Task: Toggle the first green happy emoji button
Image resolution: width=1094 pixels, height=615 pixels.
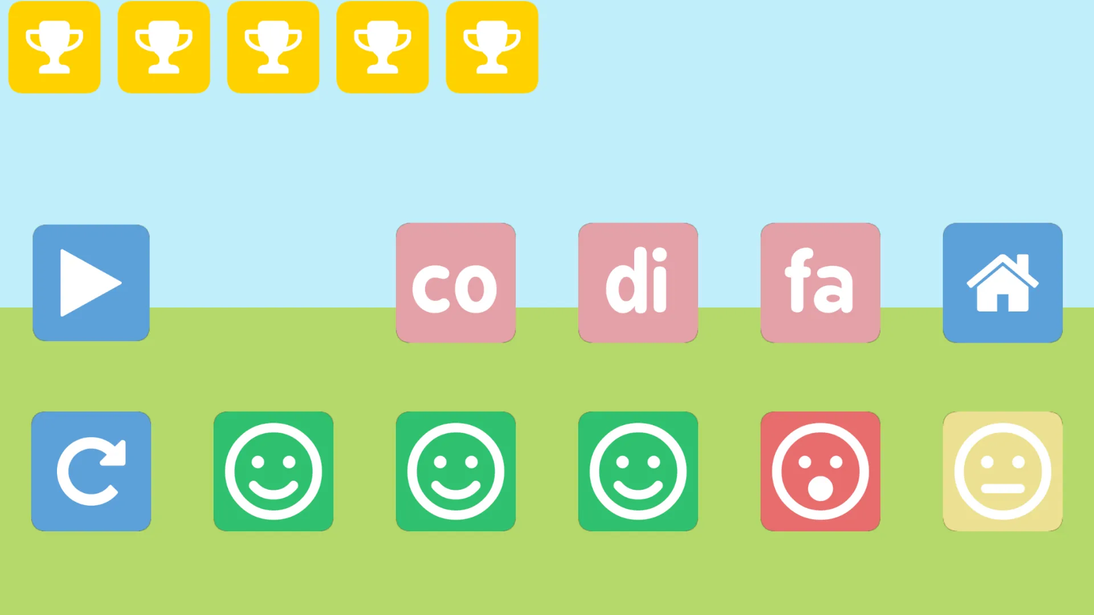Action: point(273,471)
